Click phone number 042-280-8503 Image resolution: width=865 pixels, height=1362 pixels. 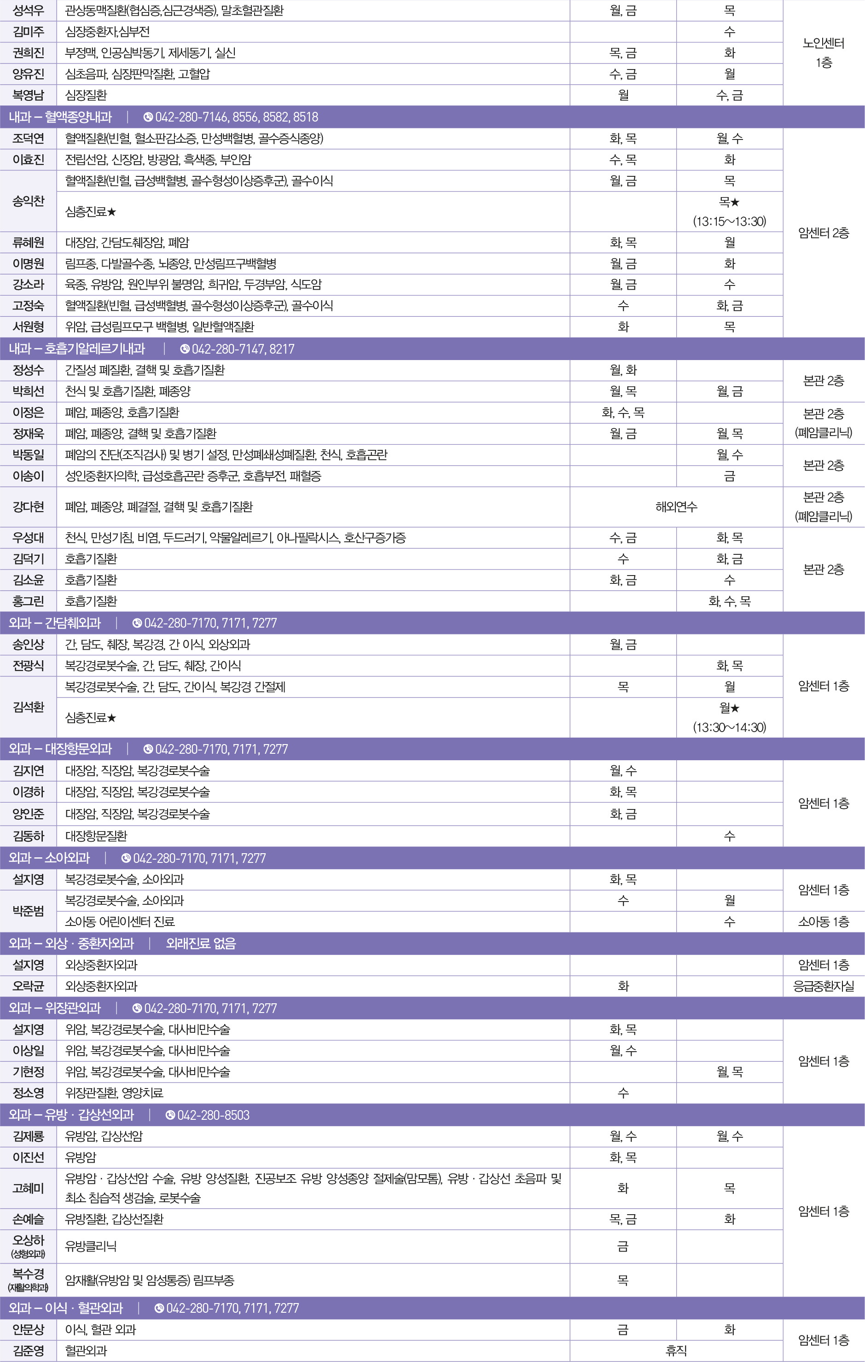coord(213,1115)
